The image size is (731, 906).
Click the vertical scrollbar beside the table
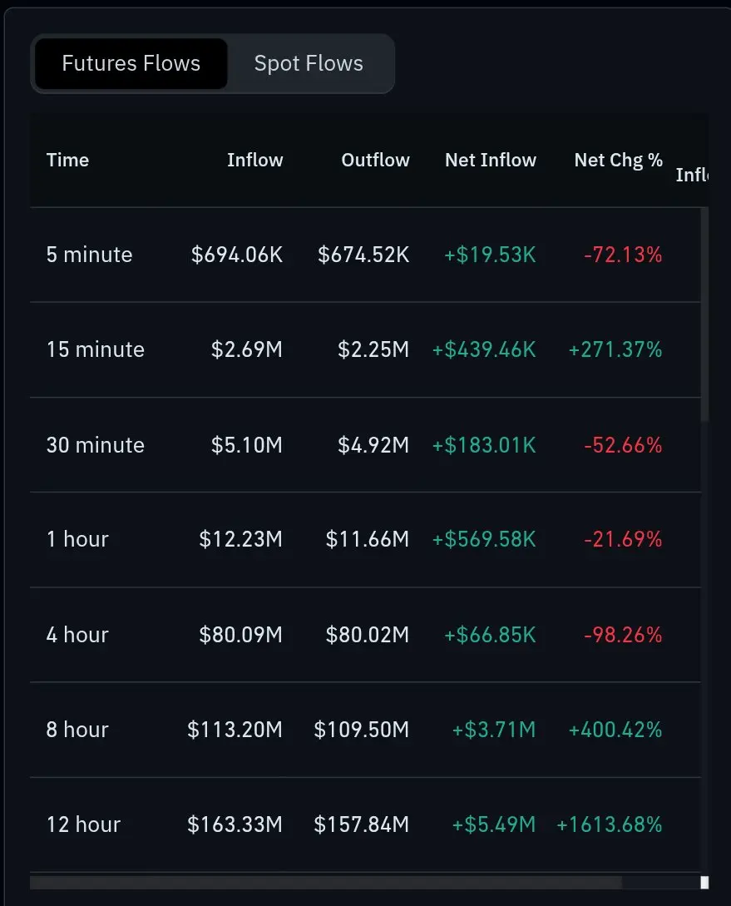(704, 315)
